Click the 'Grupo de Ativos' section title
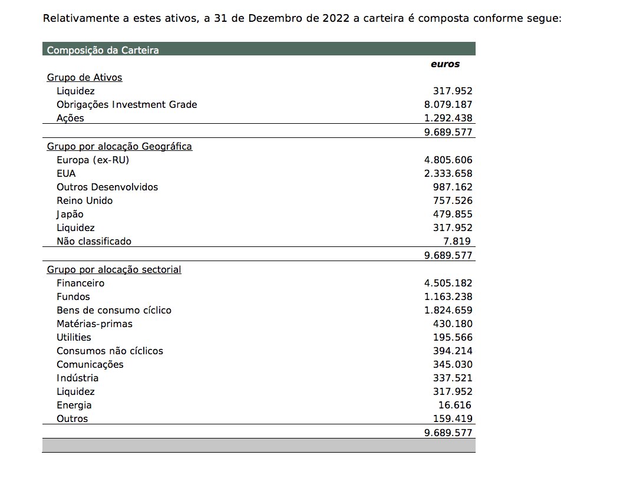The height and width of the screenshot is (501, 620). 85,77
